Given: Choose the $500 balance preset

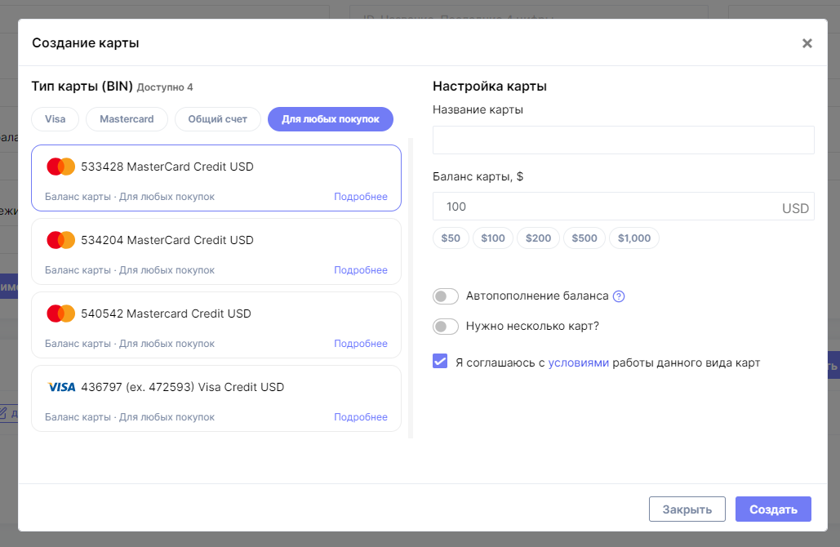Looking at the screenshot, I should (x=584, y=238).
